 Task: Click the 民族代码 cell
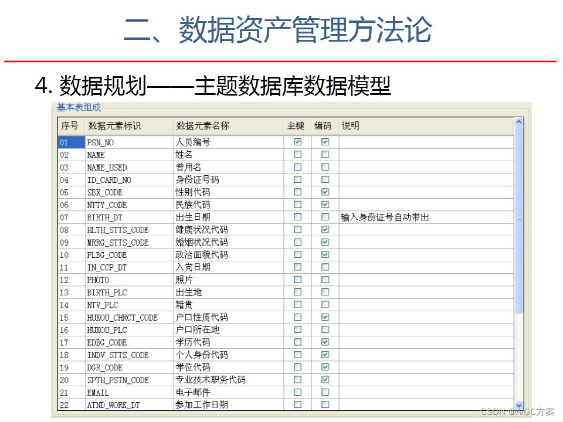(228, 205)
